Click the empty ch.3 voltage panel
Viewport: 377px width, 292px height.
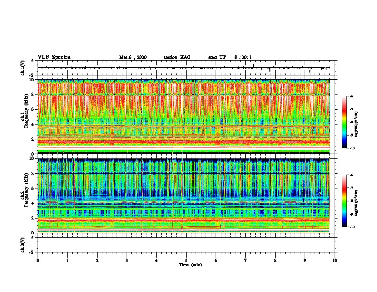point(186,245)
